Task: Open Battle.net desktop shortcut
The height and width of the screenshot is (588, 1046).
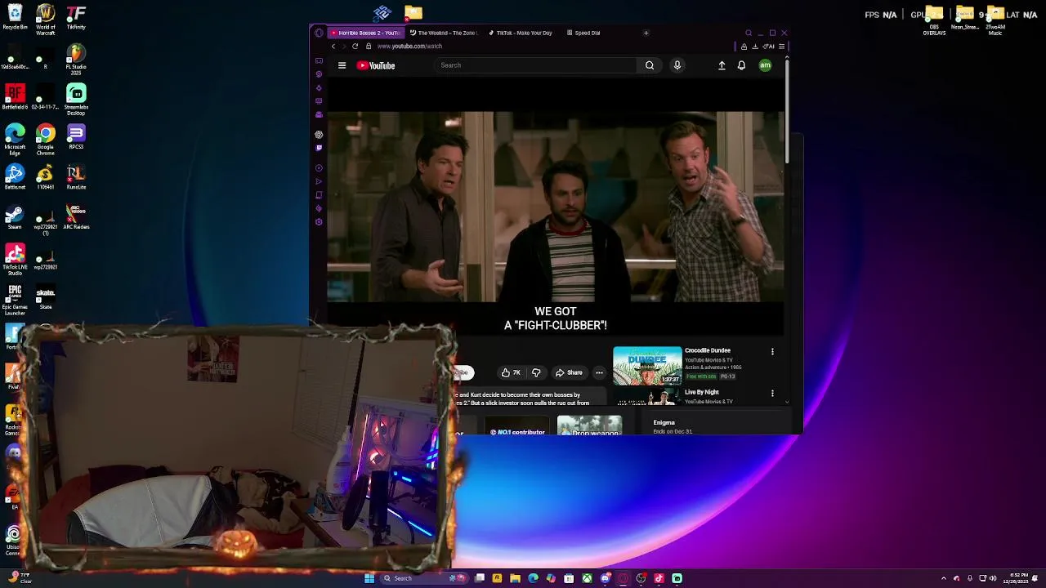Action: pos(15,177)
